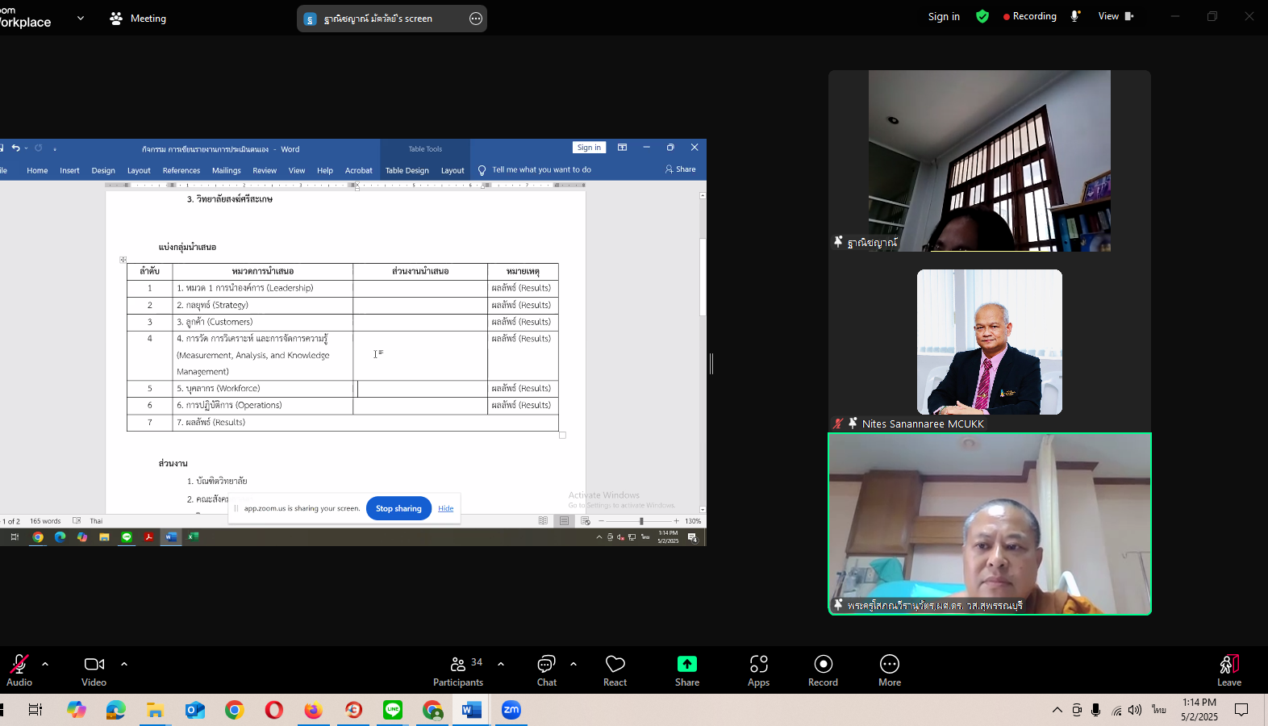Image resolution: width=1268 pixels, height=726 pixels.
Task: Open the React emoji menu
Action: [615, 670]
